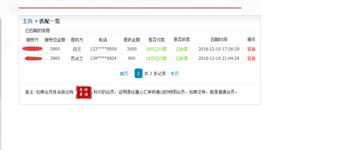Select page 1 in pagination
The width and height of the screenshot is (338, 150).
[x=138, y=74]
